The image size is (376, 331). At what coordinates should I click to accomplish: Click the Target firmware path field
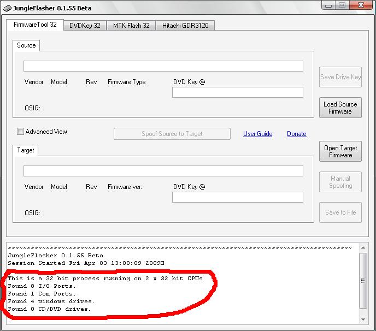163,171
